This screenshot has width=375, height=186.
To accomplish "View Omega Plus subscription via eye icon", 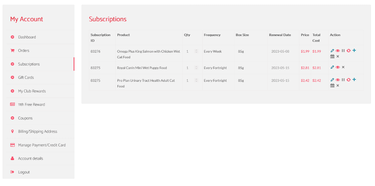I will (338, 51).
